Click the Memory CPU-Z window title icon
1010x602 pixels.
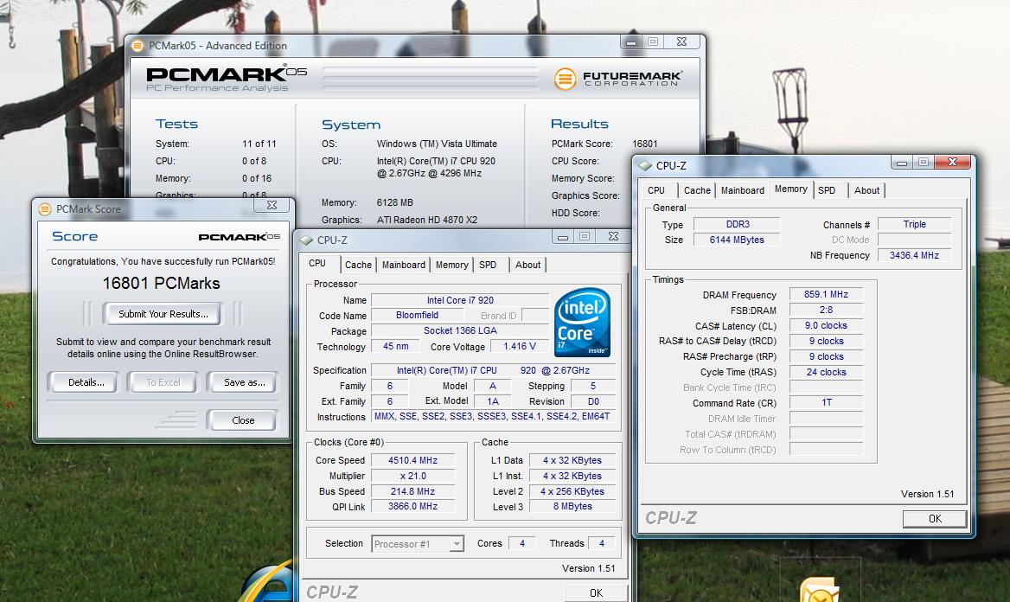tap(645, 166)
